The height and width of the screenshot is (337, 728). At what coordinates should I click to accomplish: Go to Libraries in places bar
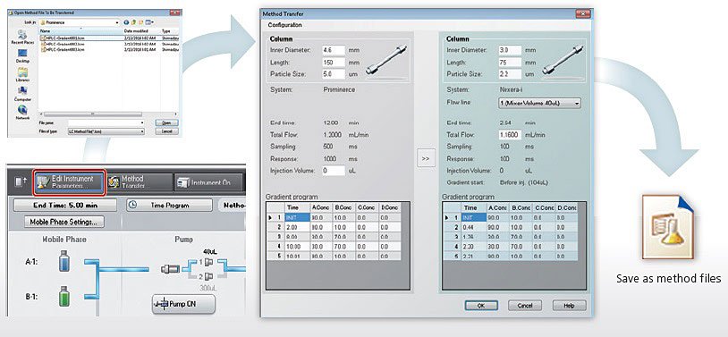coord(22,75)
